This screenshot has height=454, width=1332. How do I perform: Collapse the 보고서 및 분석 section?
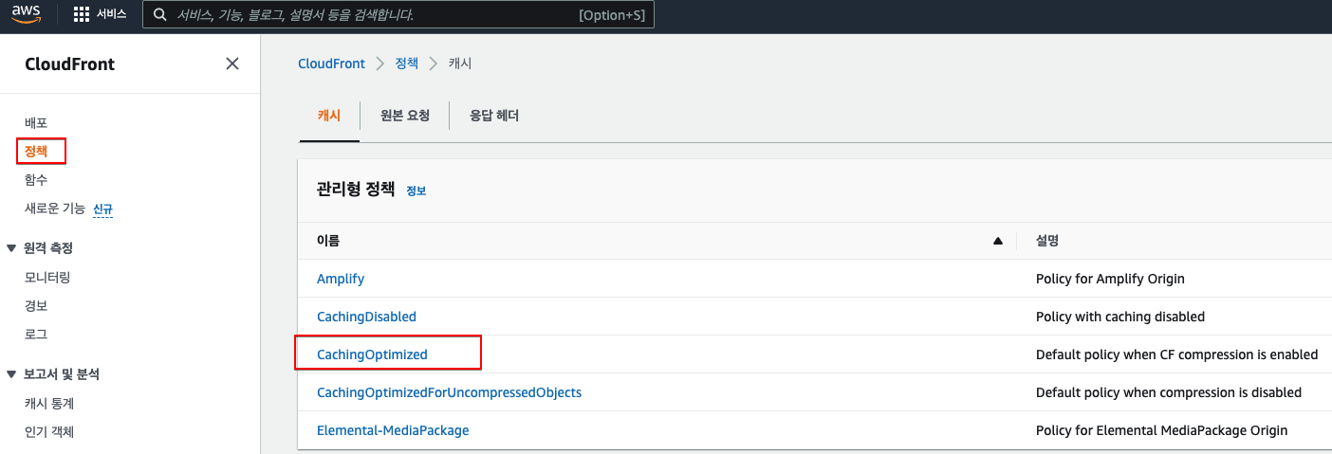[x=11, y=374]
